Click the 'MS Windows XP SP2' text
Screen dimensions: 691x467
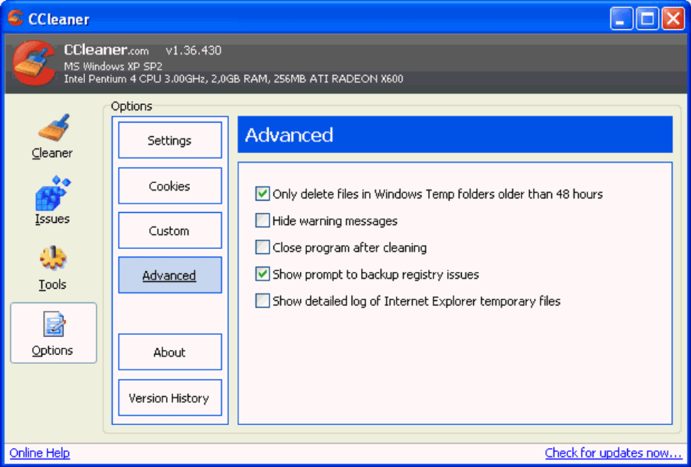[x=114, y=67]
